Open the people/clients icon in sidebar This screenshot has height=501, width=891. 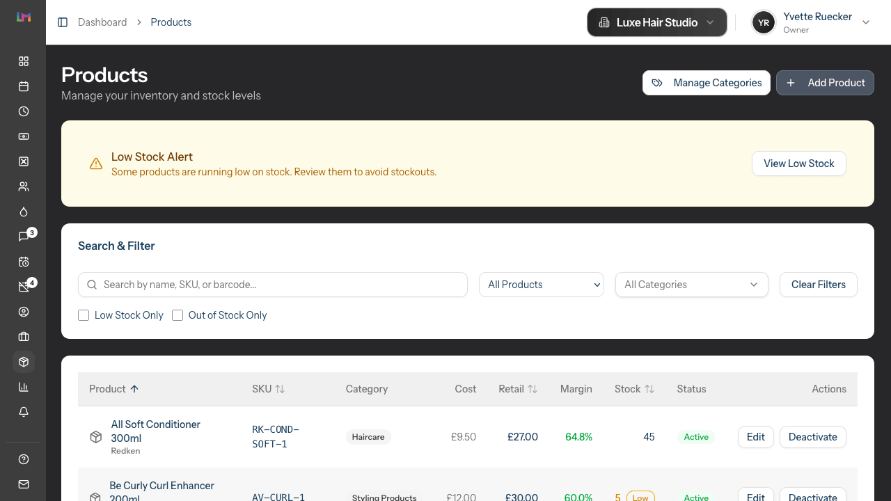coord(24,186)
